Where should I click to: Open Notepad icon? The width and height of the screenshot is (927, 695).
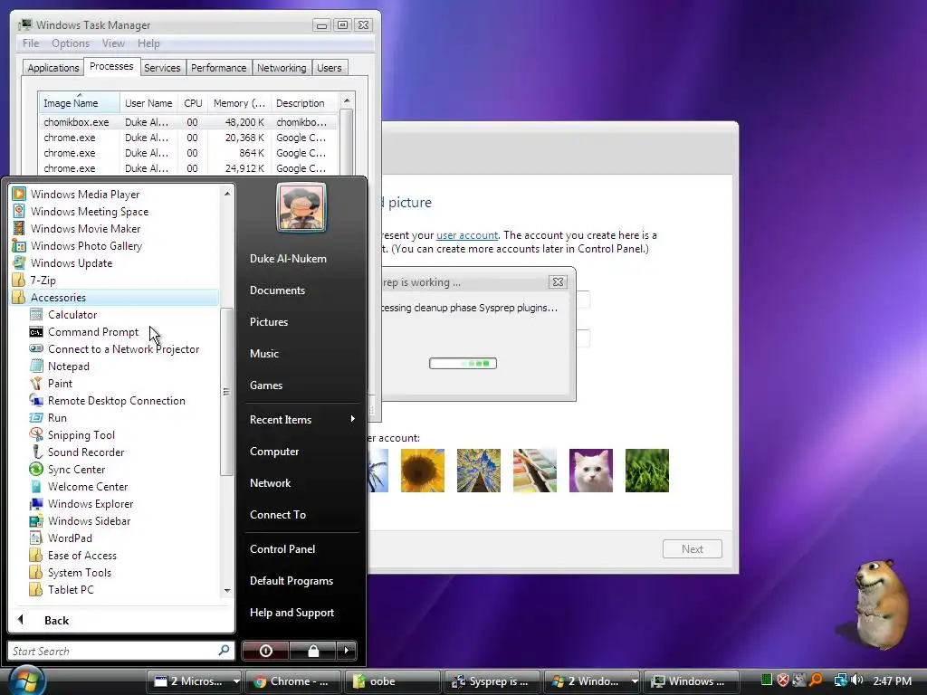[x=36, y=366]
